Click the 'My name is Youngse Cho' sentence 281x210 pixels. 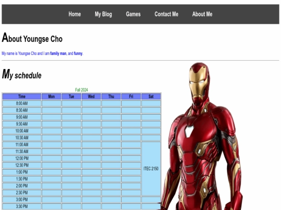[42, 53]
